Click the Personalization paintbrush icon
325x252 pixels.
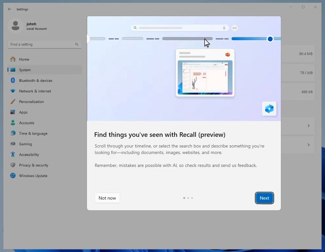pos(13,102)
